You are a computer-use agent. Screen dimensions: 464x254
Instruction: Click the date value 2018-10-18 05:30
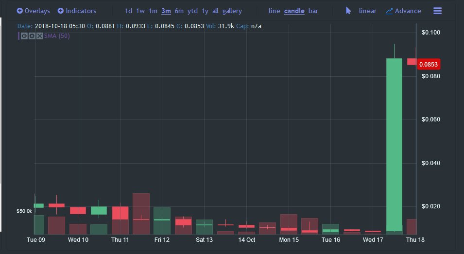click(60, 26)
